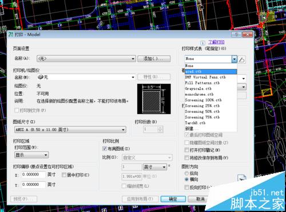This screenshot has width=286, height=212.
Task: Toggle 布满图纸 checkbox
Action: pyautogui.click(x=105, y=149)
